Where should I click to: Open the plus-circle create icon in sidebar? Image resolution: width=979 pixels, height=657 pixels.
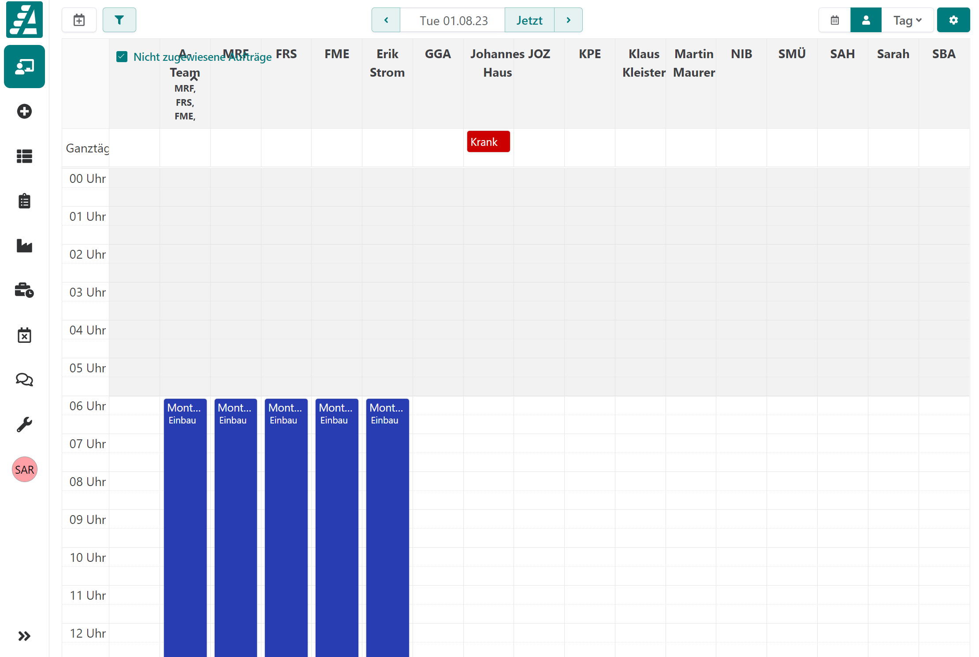coord(24,111)
